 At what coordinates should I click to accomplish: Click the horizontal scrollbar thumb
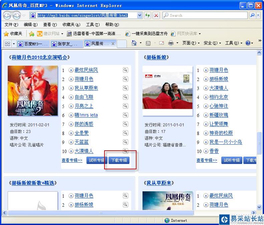(x=101, y=213)
